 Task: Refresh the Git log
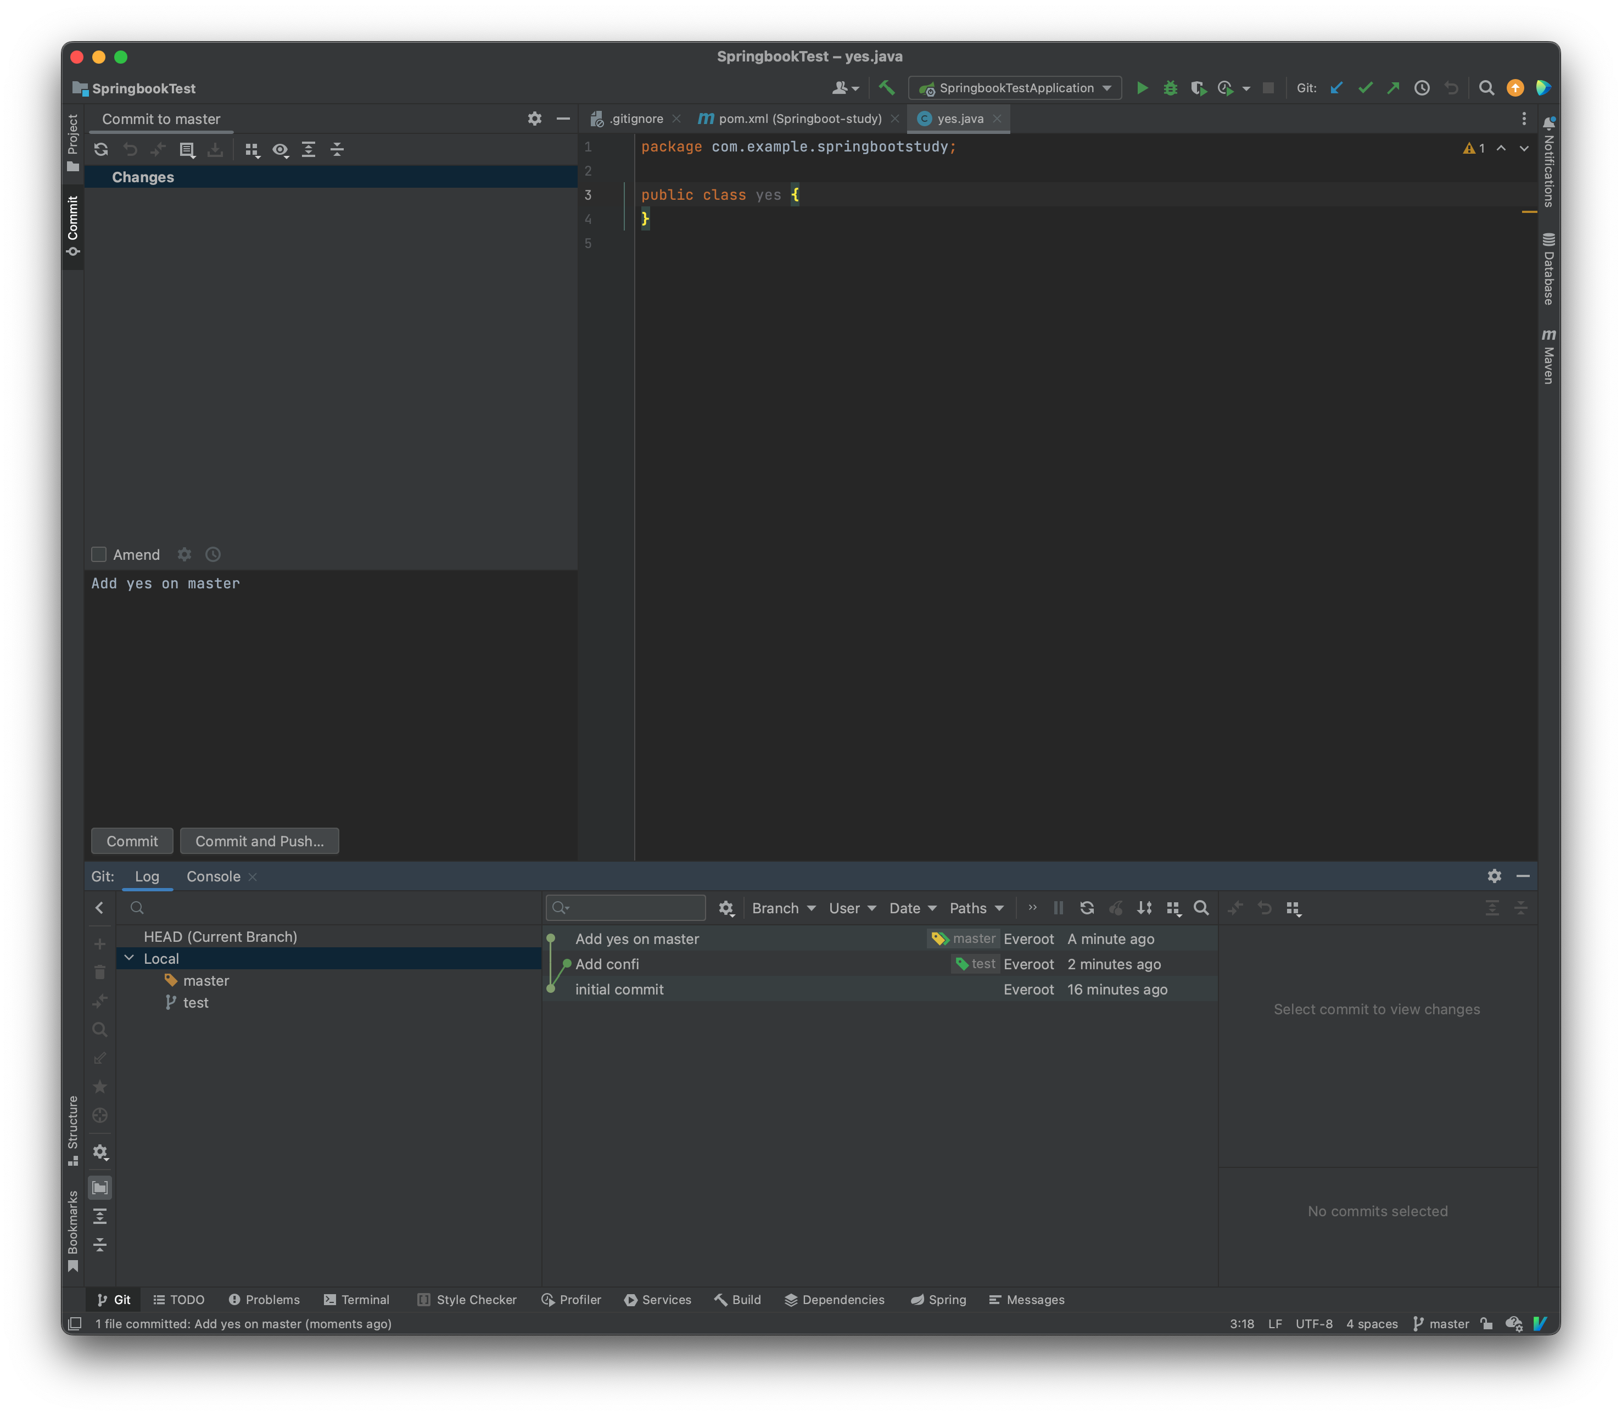(x=1087, y=908)
